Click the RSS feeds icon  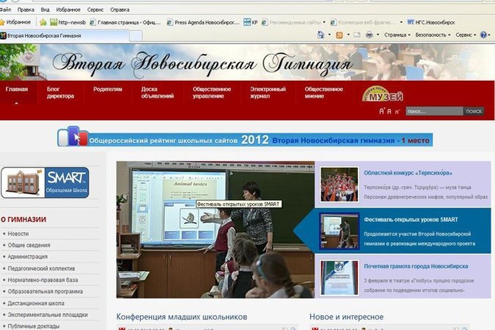[339, 35]
